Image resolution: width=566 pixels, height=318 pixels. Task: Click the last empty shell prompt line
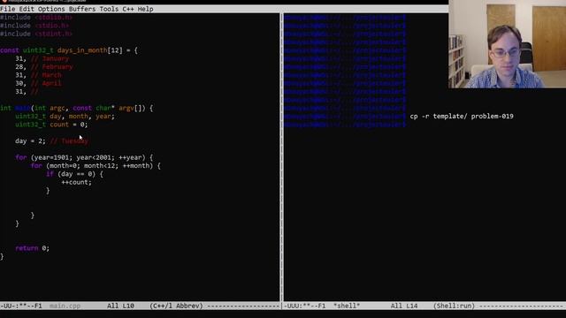click(x=345, y=125)
